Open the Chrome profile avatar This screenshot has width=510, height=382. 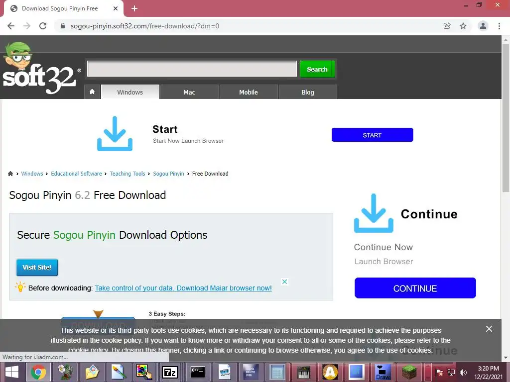pyautogui.click(x=483, y=26)
